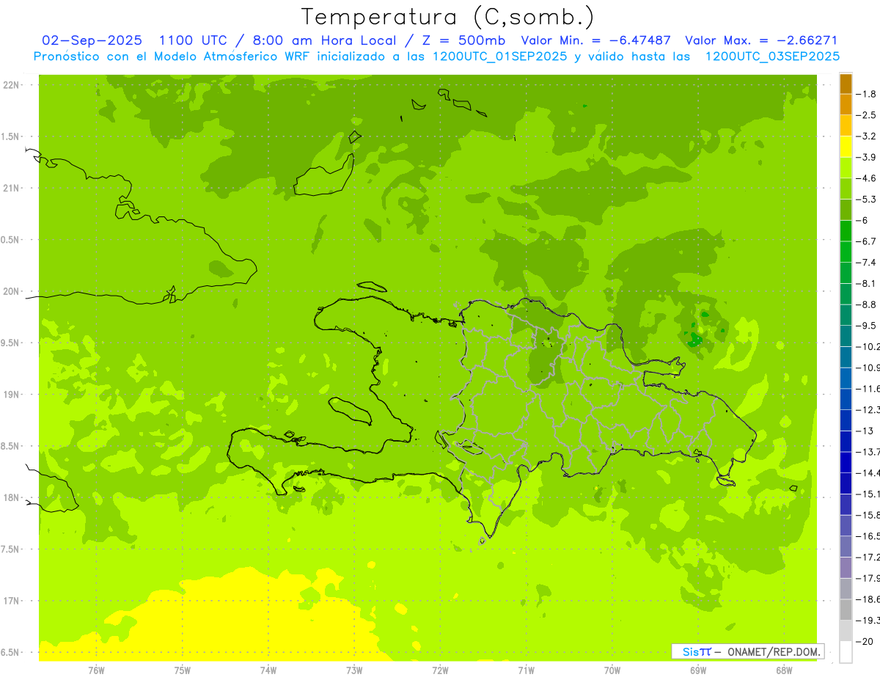Select the yellow swatch between -3.2 and -3.9
The width and height of the screenshot is (880, 680).
[846, 147]
